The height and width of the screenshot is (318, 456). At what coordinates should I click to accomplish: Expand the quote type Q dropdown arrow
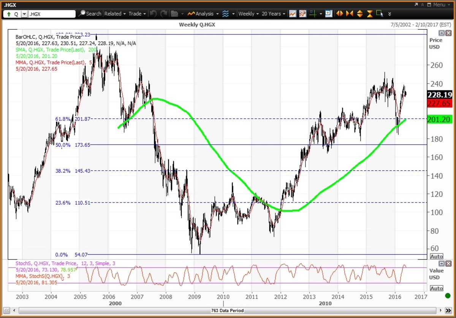[24, 14]
